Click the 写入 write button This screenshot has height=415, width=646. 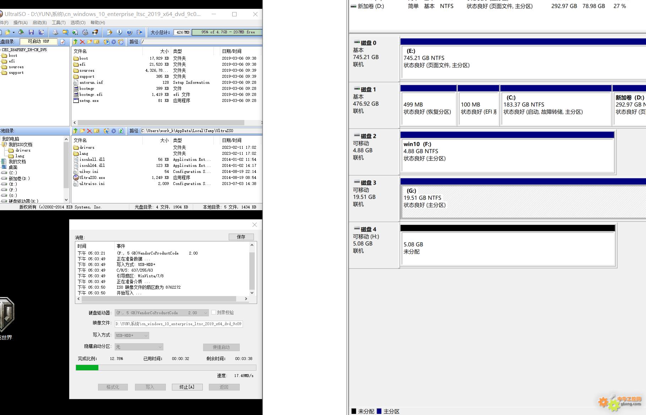click(150, 387)
